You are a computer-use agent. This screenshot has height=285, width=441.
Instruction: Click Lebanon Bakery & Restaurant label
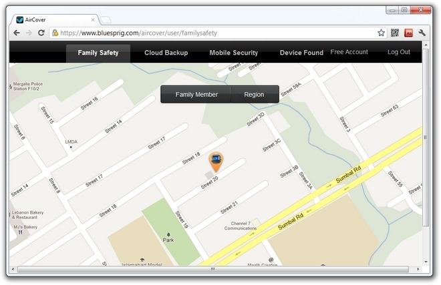coord(27,215)
